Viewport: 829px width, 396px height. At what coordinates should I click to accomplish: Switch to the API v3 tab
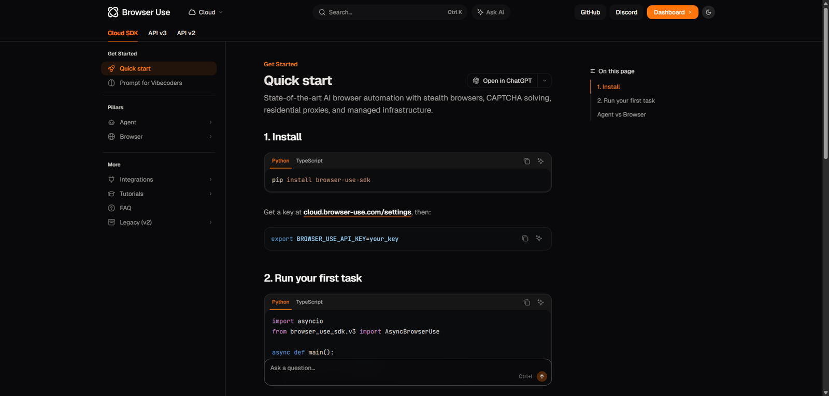point(157,33)
